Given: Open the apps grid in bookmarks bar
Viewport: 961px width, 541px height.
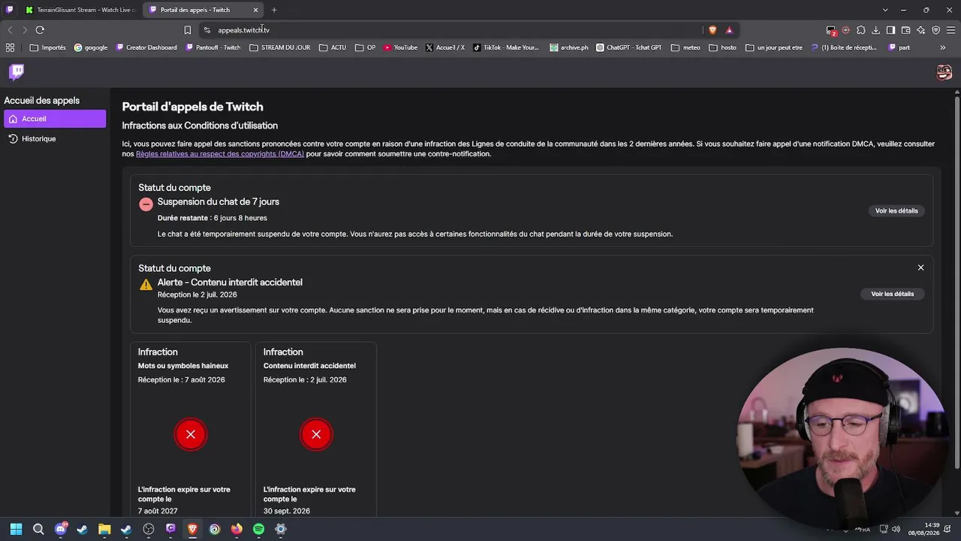Looking at the screenshot, I should tap(10, 47).
